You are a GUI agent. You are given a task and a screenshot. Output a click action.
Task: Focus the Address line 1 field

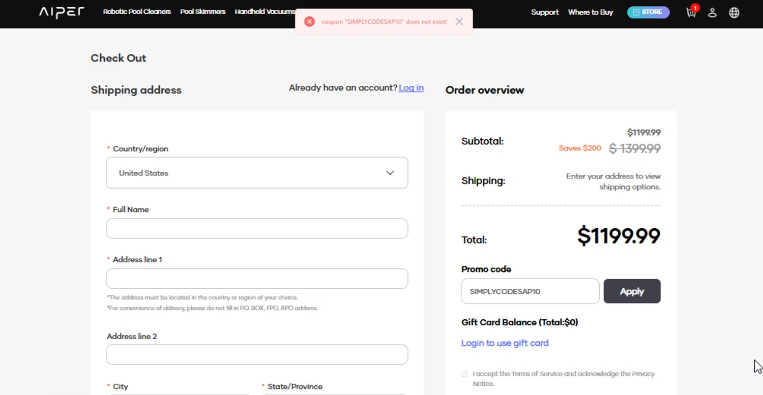[x=257, y=279]
